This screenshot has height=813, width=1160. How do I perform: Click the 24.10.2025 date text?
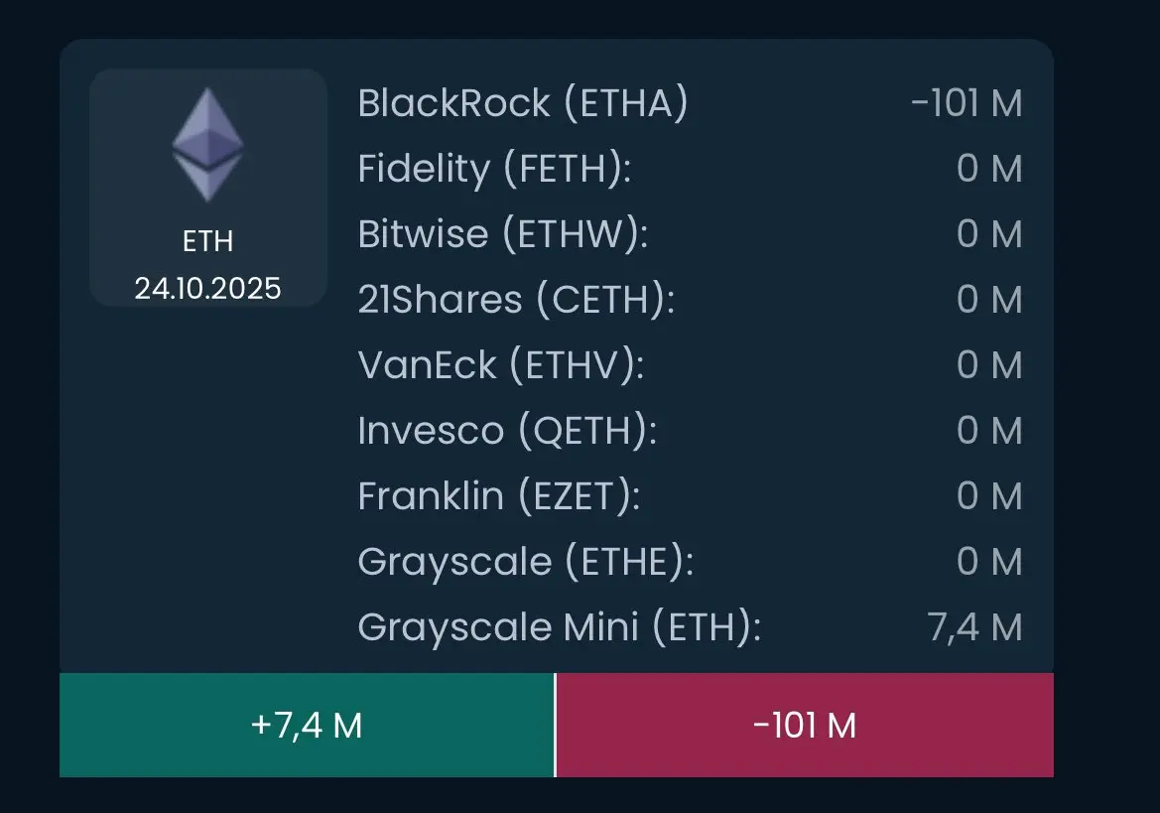tap(207, 289)
